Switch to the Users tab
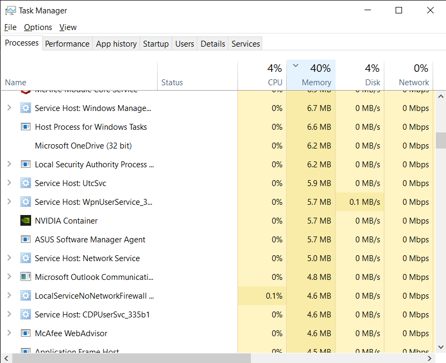 184,44
